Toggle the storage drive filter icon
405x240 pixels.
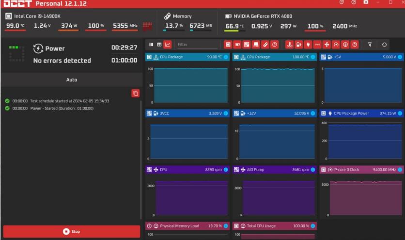coord(256,45)
